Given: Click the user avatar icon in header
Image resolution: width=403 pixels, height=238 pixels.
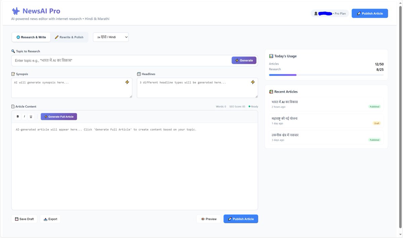Looking at the screenshot, I should pyautogui.click(x=316, y=13).
